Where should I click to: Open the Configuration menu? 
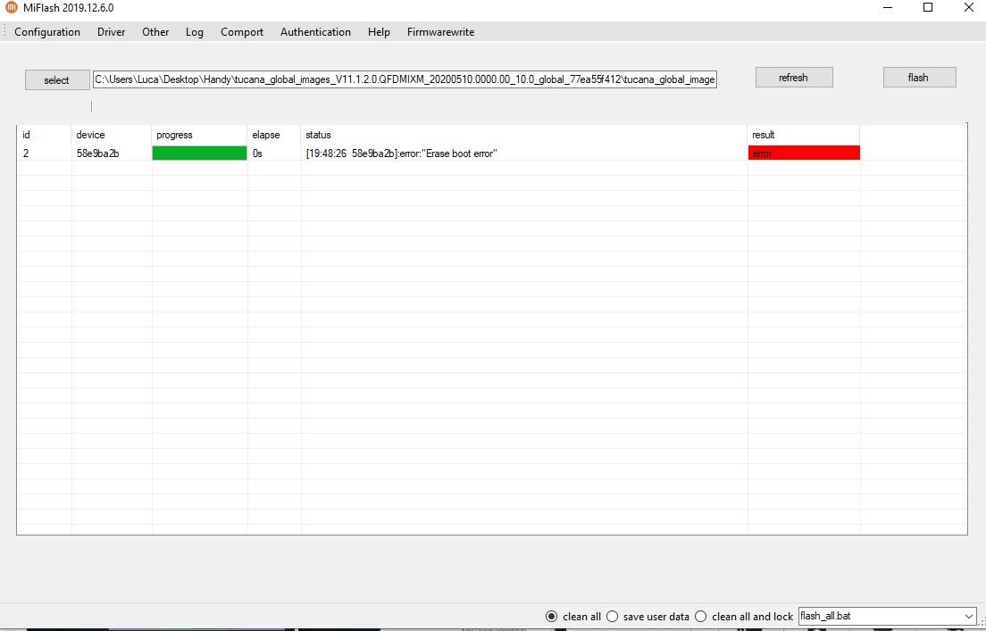point(47,32)
